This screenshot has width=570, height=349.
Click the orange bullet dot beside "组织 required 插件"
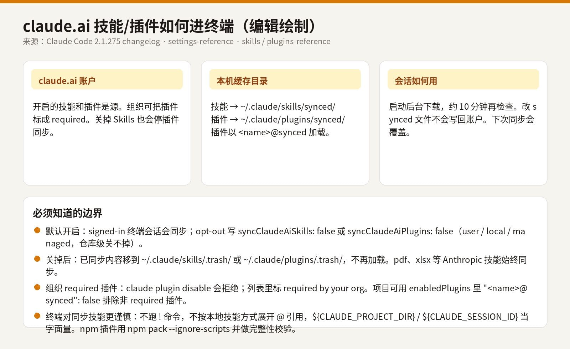click(37, 287)
